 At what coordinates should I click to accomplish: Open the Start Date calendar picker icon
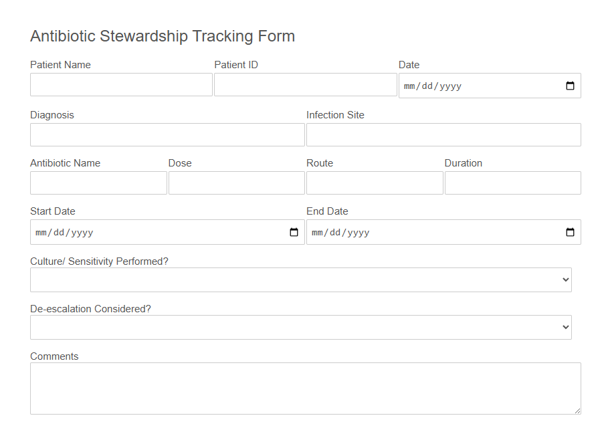point(294,232)
